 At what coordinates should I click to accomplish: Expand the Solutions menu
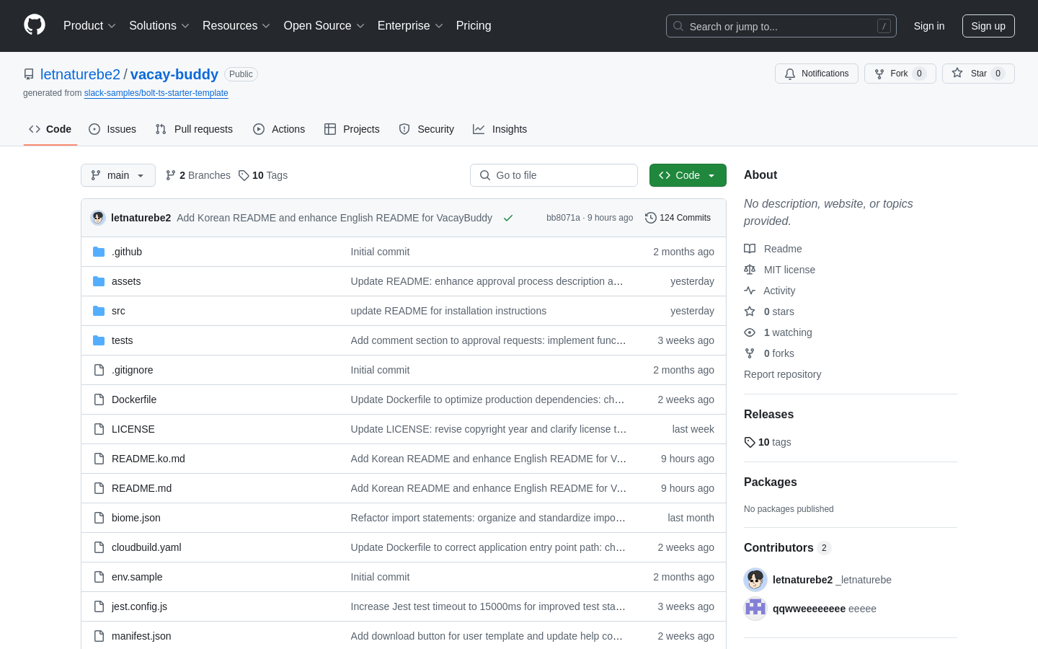[x=159, y=25]
